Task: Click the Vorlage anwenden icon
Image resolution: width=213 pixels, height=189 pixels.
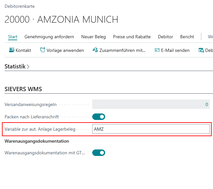Action: [43, 50]
